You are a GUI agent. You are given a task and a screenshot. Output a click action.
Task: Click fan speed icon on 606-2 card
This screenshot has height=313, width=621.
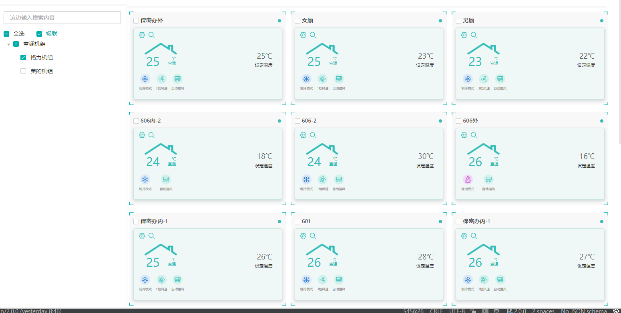coord(322,180)
